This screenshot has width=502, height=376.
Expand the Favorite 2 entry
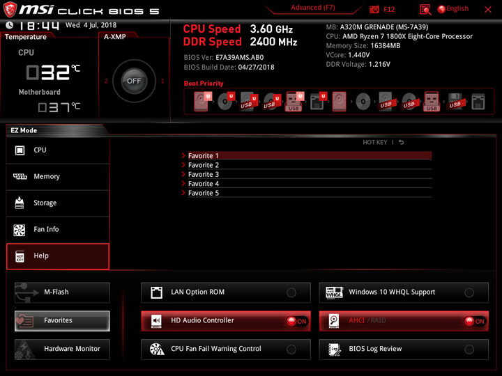click(306, 165)
